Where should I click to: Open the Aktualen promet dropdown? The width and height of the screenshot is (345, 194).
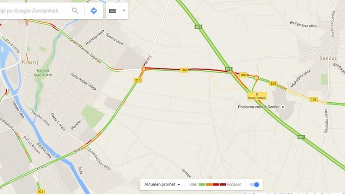coord(162,184)
